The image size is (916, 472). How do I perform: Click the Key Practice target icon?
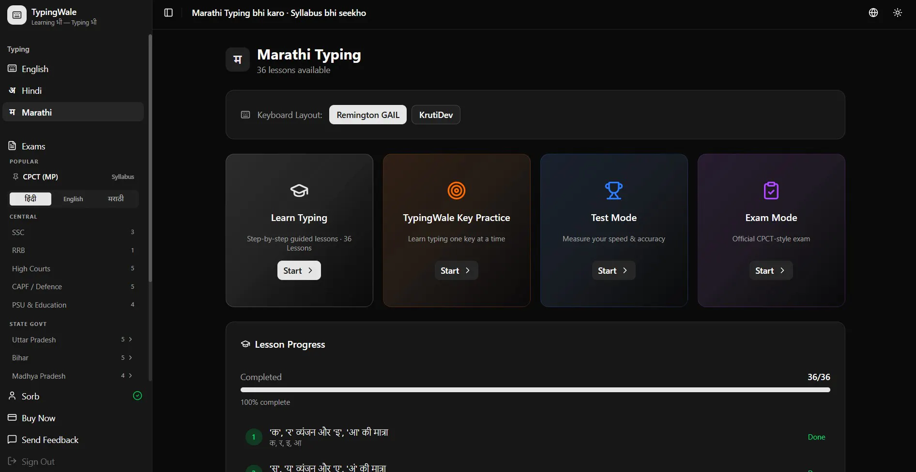(457, 191)
